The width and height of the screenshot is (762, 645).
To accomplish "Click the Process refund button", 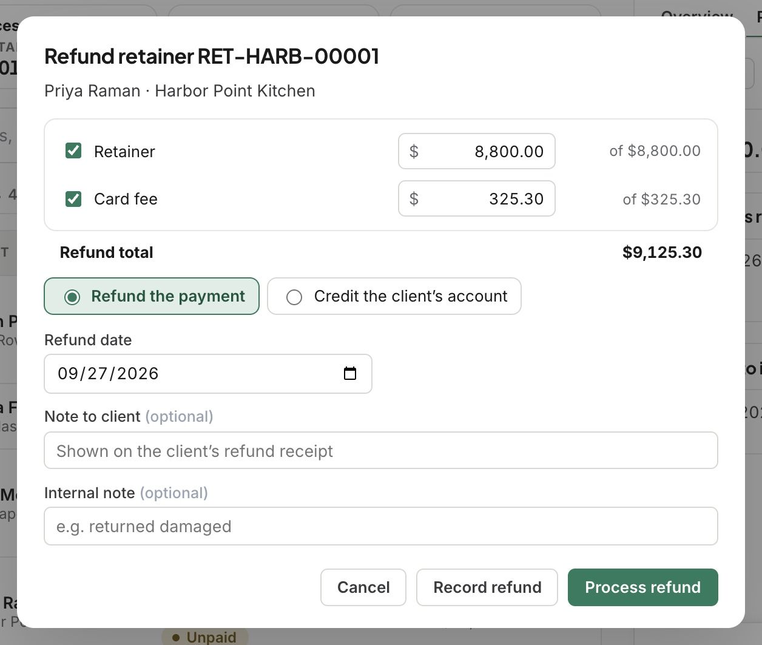I will (643, 587).
